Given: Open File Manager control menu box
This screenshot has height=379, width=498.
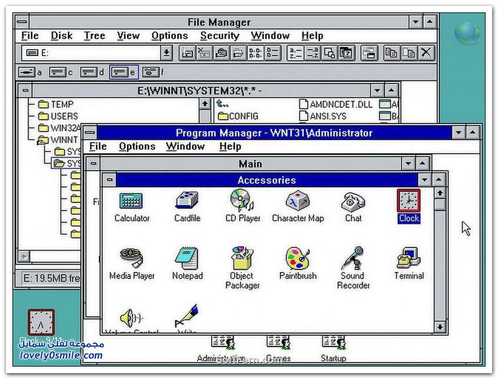Looking at the screenshot, I should pyautogui.click(x=22, y=22).
